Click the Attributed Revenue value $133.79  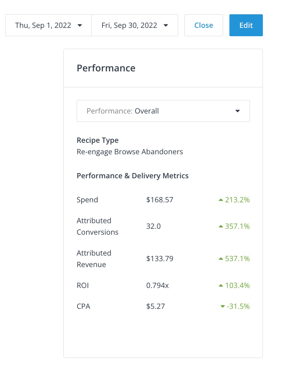pyautogui.click(x=160, y=259)
